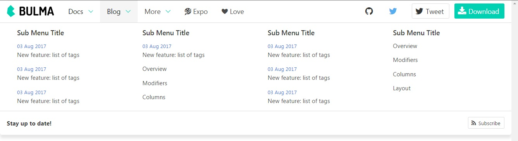
Task: Click Overview in the fourth submenu column
Action: pos(405,46)
